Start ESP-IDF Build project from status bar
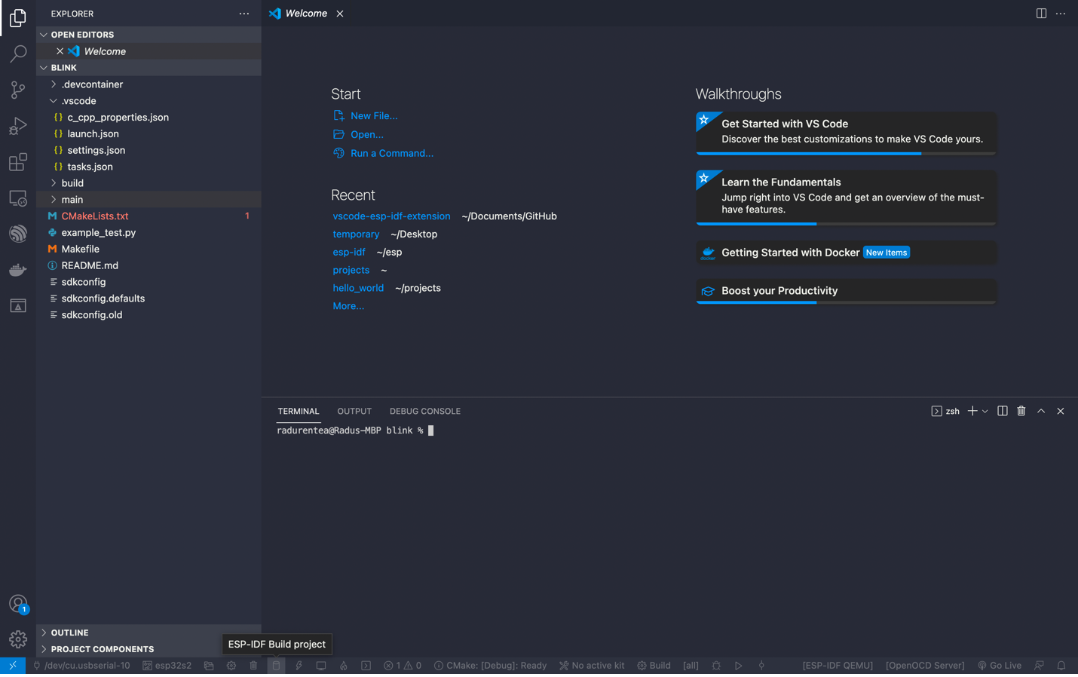Screen dimensions: 1078x677 276,666
